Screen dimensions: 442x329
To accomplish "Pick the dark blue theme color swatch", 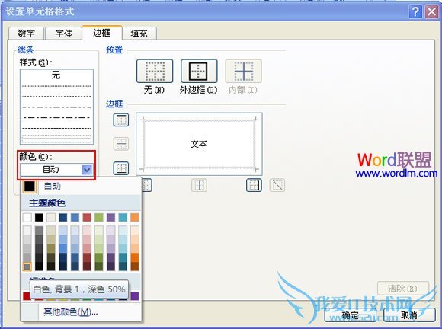I will coord(62,218).
